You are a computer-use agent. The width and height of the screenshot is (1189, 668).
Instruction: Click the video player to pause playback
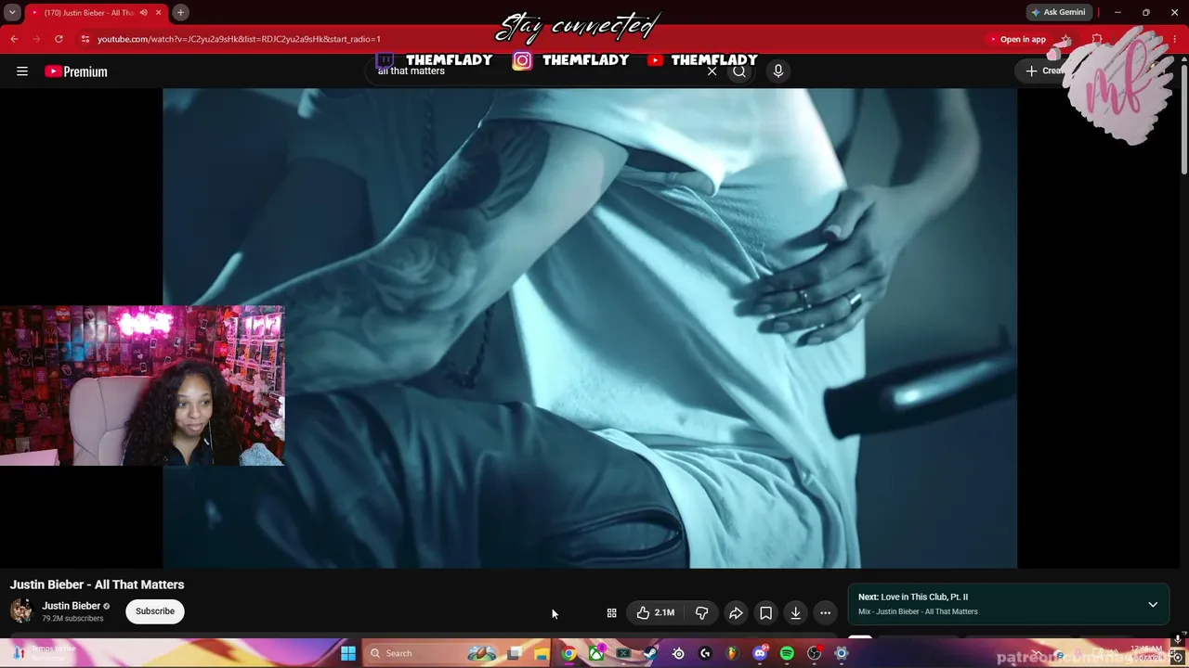(590, 328)
